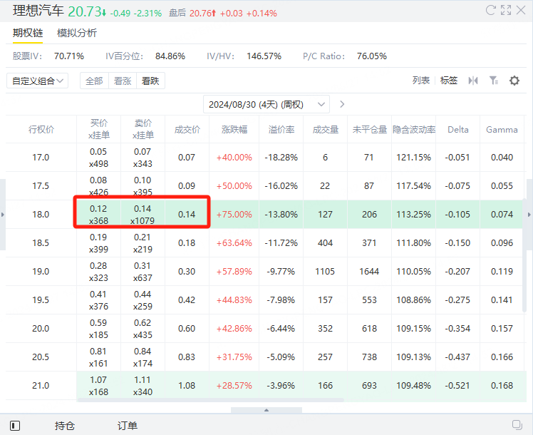Click the 卖价x挂单 column header
This screenshot has height=435, width=533.
[143, 129]
